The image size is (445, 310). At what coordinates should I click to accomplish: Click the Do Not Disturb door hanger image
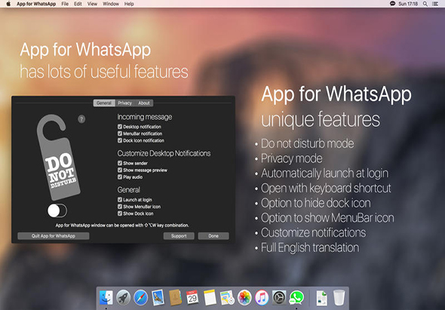coord(58,157)
